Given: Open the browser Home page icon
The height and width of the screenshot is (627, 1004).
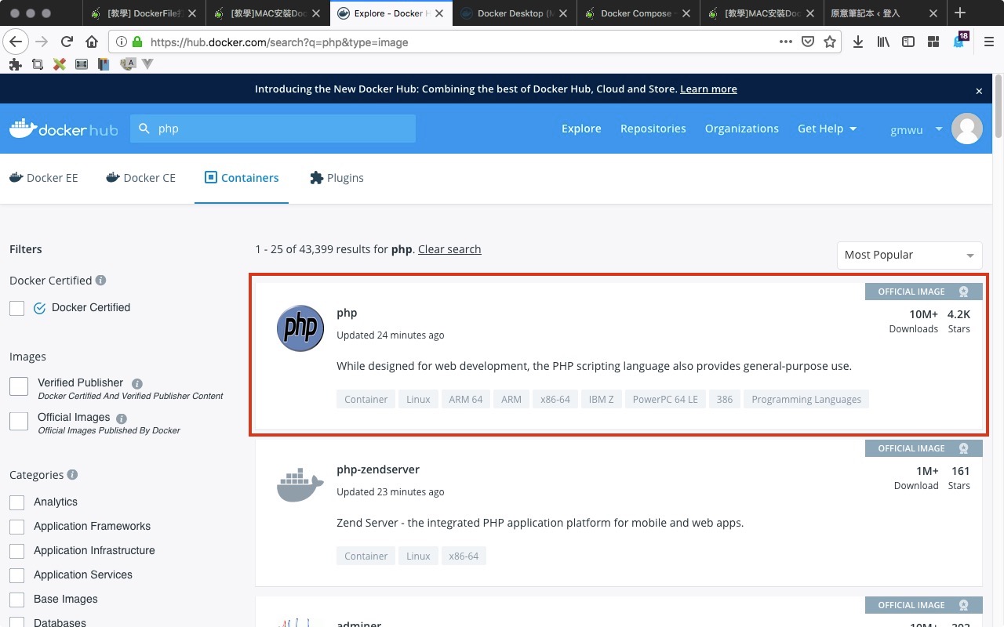Looking at the screenshot, I should tap(92, 42).
